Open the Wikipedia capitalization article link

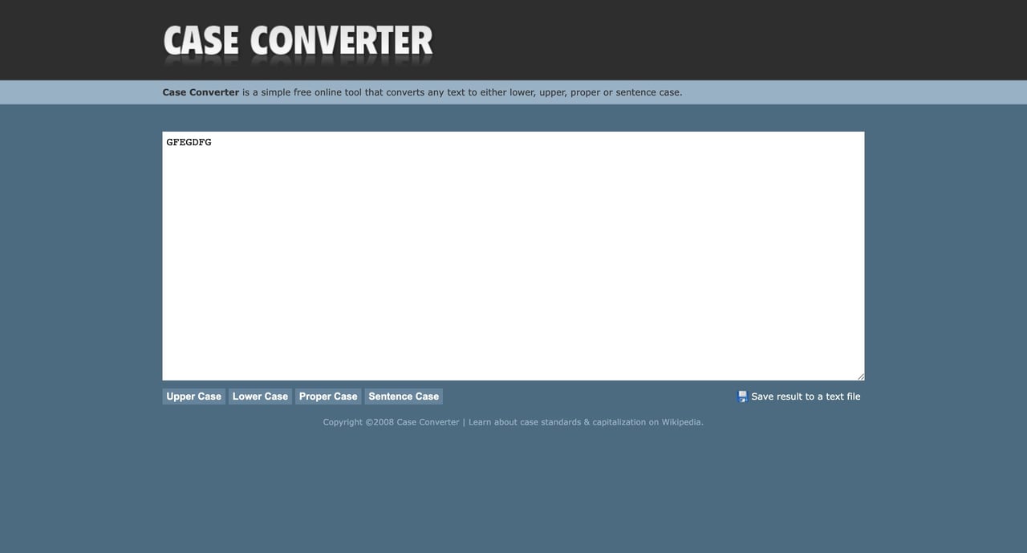coord(681,421)
